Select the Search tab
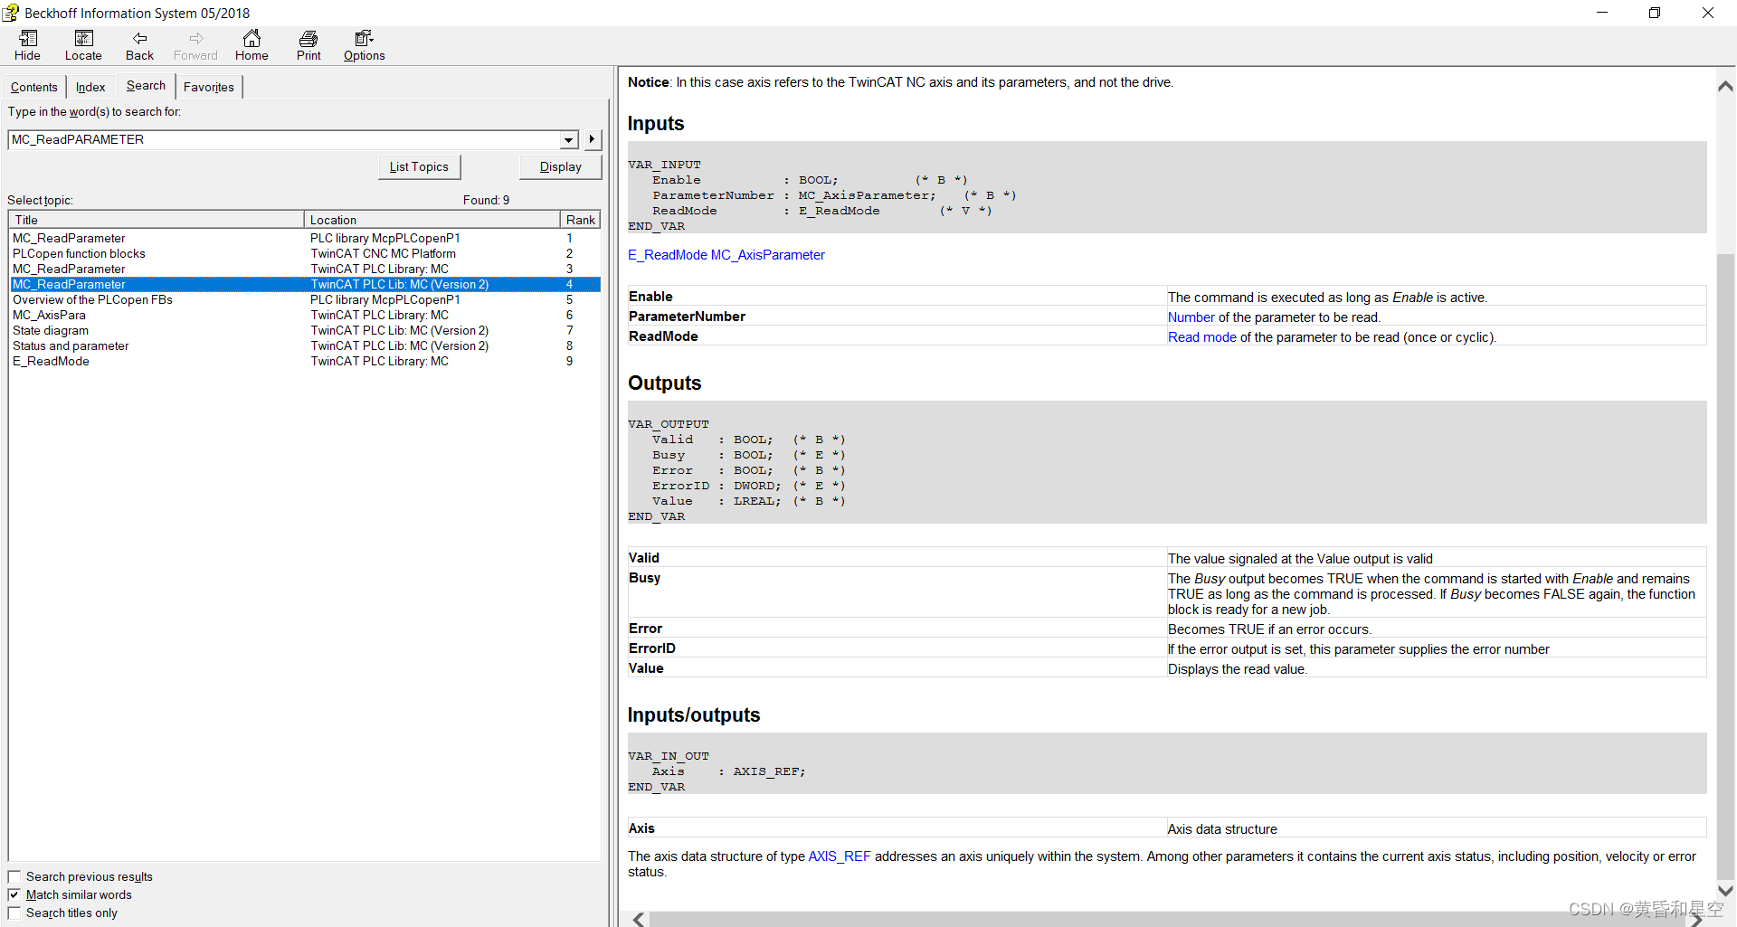The height and width of the screenshot is (927, 1737). pos(146,85)
